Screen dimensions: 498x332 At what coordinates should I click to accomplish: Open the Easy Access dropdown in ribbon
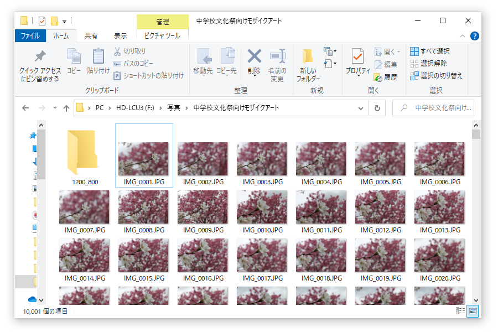pyautogui.click(x=330, y=64)
